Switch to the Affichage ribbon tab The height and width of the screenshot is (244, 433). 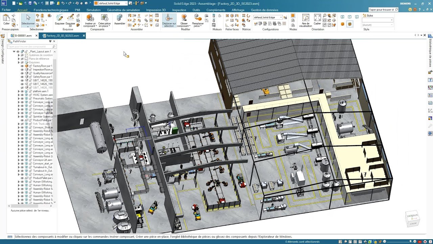click(238, 10)
